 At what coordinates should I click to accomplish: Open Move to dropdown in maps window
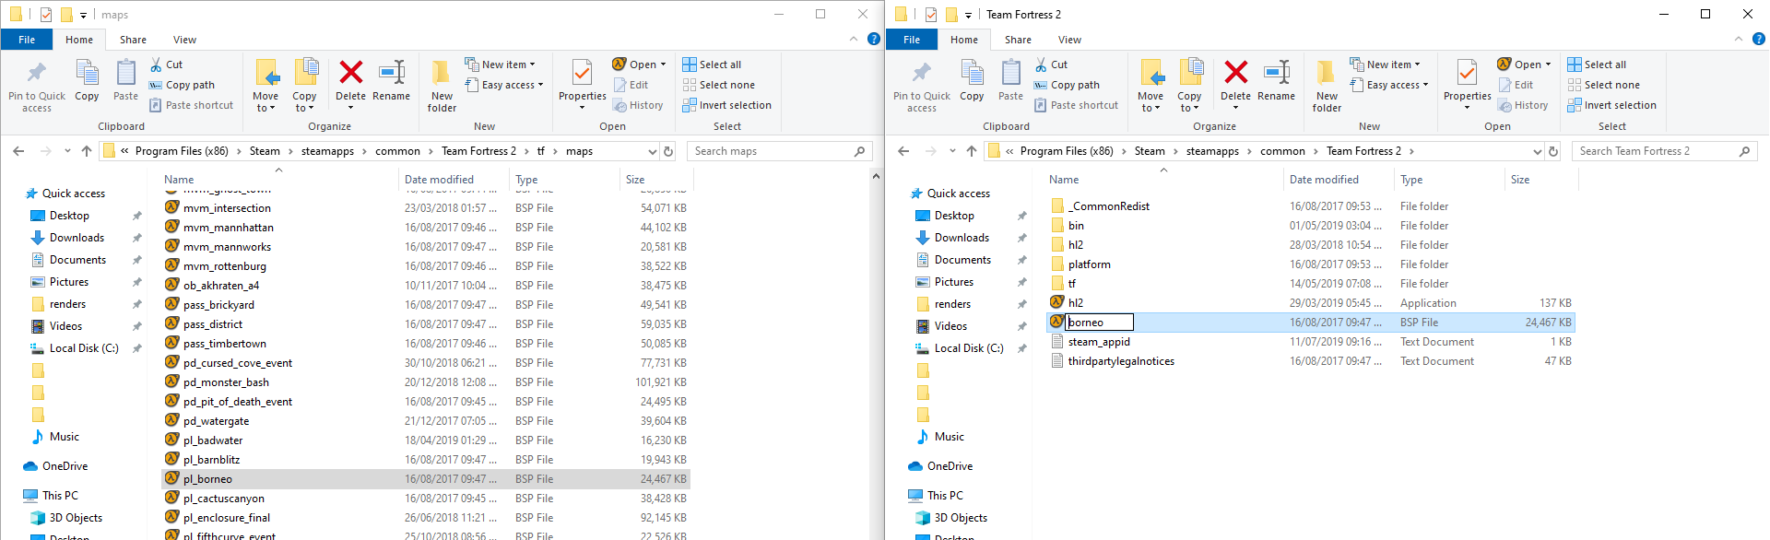click(x=265, y=102)
